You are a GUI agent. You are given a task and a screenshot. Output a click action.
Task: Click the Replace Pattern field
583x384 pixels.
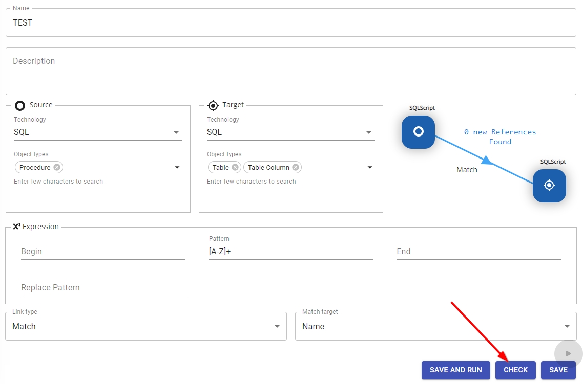coord(102,288)
